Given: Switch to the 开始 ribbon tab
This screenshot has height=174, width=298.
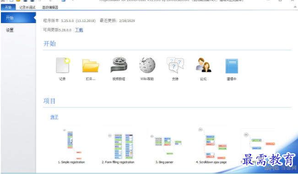Looking at the screenshot, I should tap(8, 7).
